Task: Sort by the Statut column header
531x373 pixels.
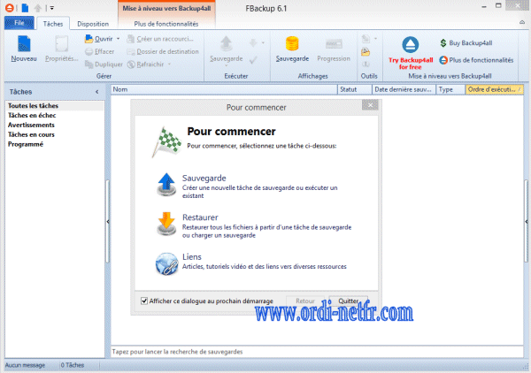Action: [x=355, y=89]
